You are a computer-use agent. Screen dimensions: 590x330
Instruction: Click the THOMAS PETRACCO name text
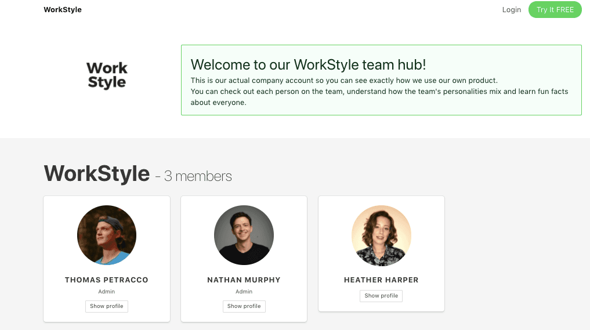[107, 280]
